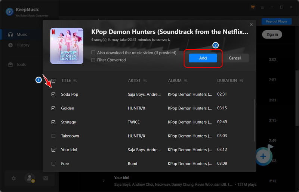Check the Free song checkbox
This screenshot has width=299, height=192.
pos(53,164)
